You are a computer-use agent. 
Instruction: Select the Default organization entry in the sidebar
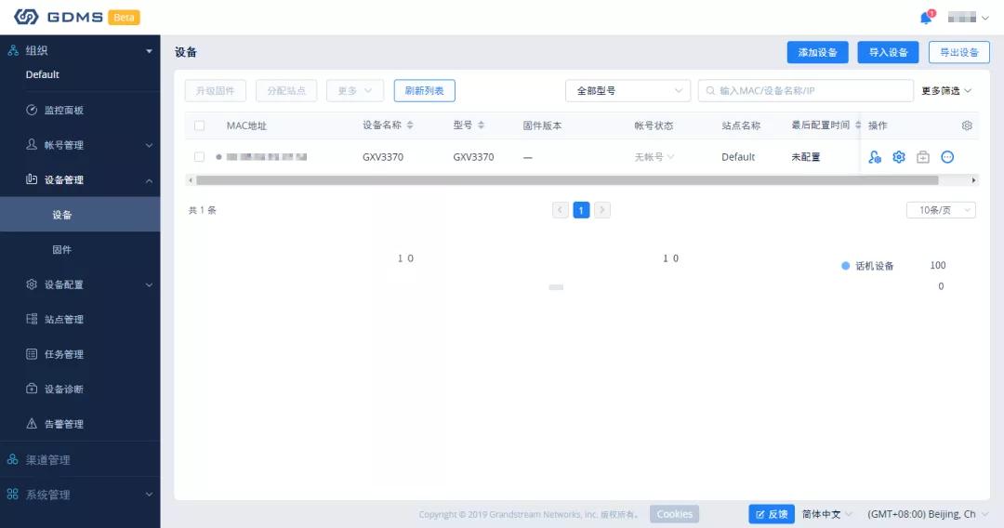[42, 74]
